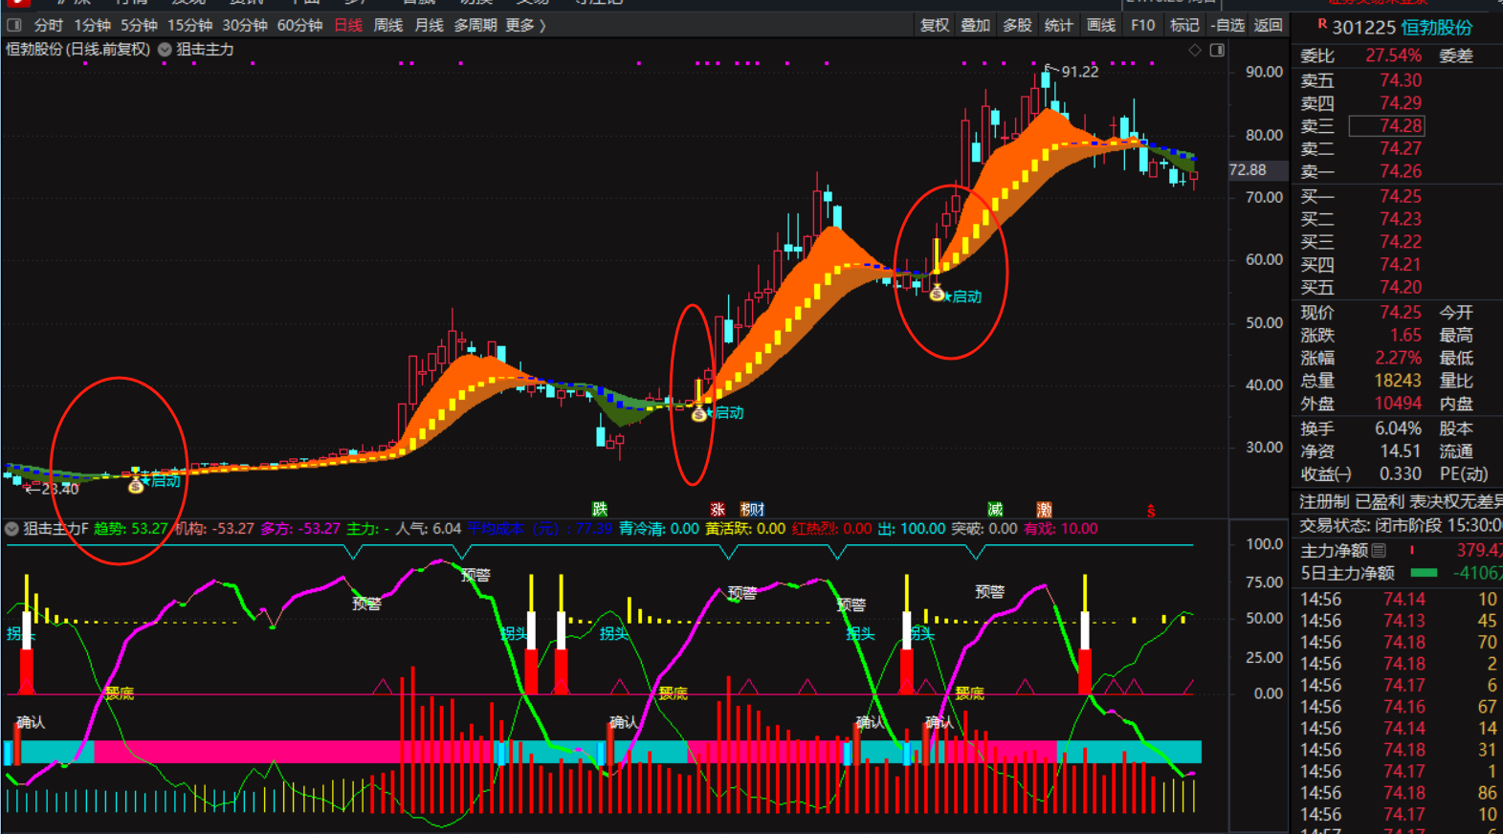Toggle the right side panel icon
Screen dimensions: 1503x834
(1217, 50)
